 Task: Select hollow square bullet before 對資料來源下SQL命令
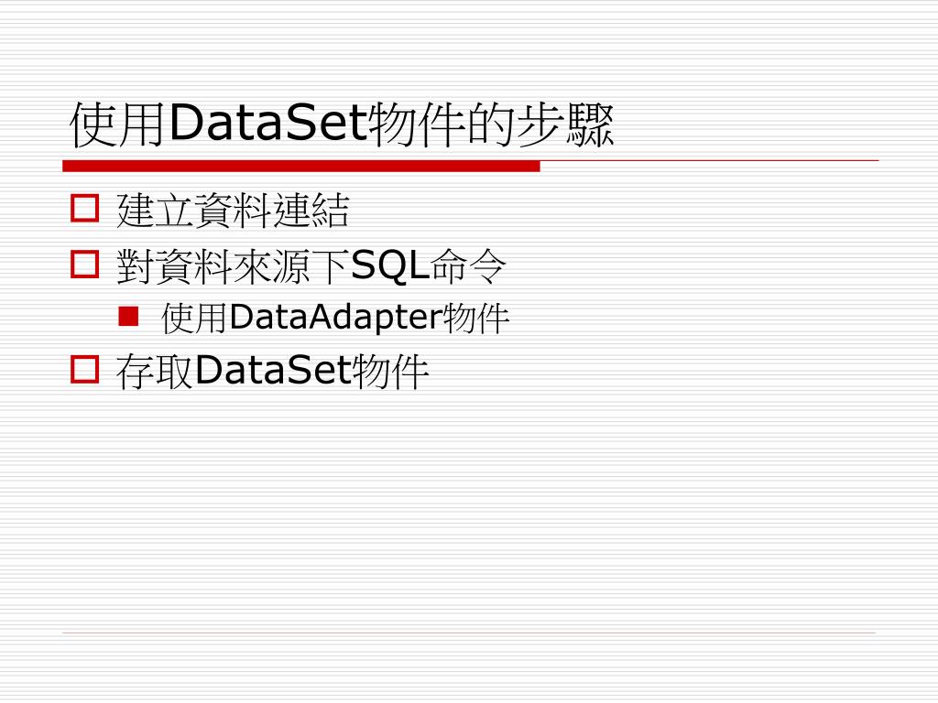84,265
